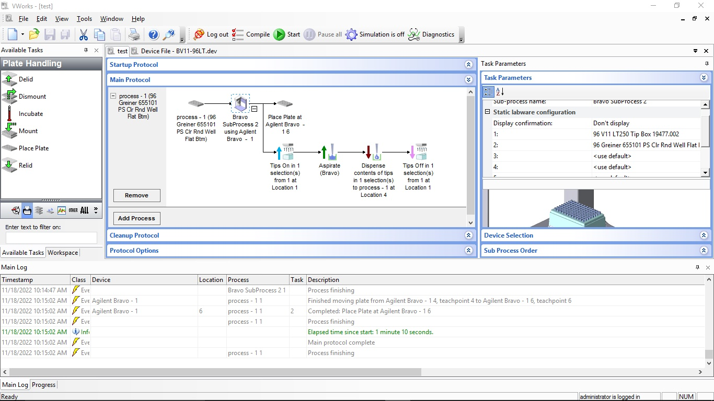Open the Help menu
Viewport: 714px width, 401px height.
pyautogui.click(x=138, y=19)
